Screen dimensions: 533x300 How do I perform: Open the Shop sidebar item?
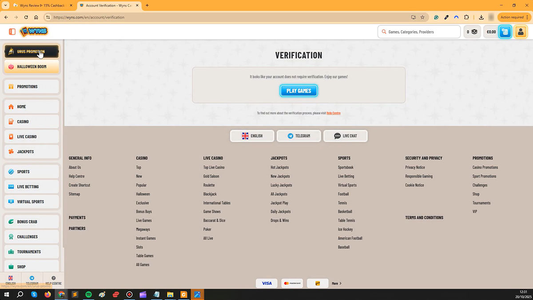[32, 267]
